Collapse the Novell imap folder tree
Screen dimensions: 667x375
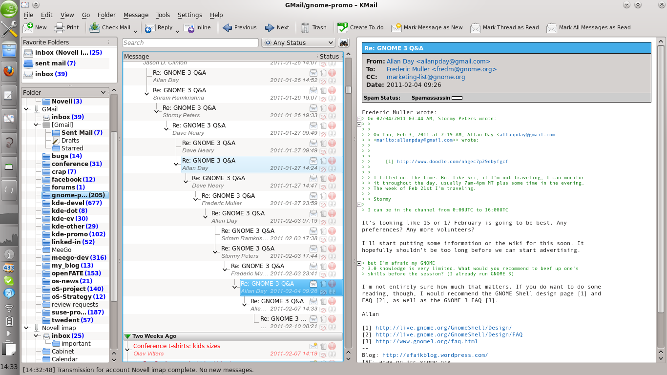[x=26, y=328]
